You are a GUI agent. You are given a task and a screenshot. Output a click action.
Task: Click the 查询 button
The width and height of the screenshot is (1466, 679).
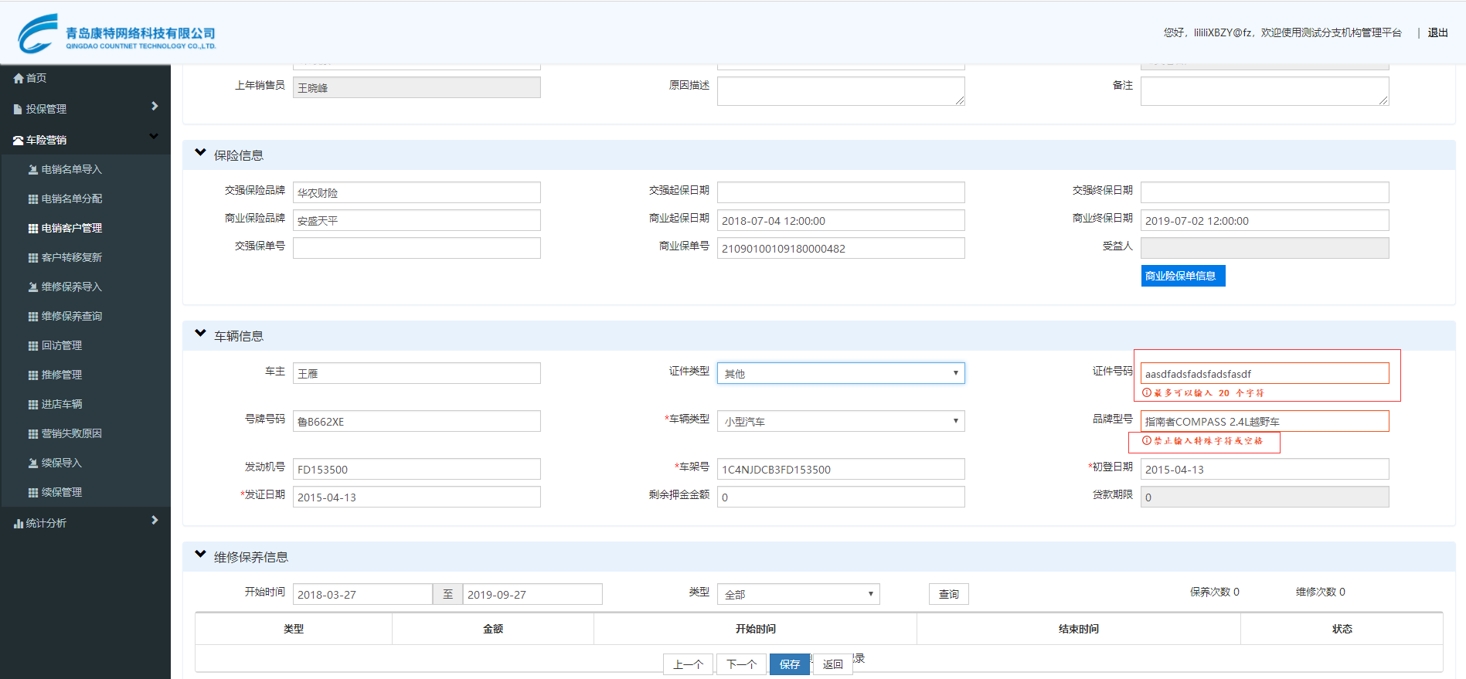click(949, 594)
